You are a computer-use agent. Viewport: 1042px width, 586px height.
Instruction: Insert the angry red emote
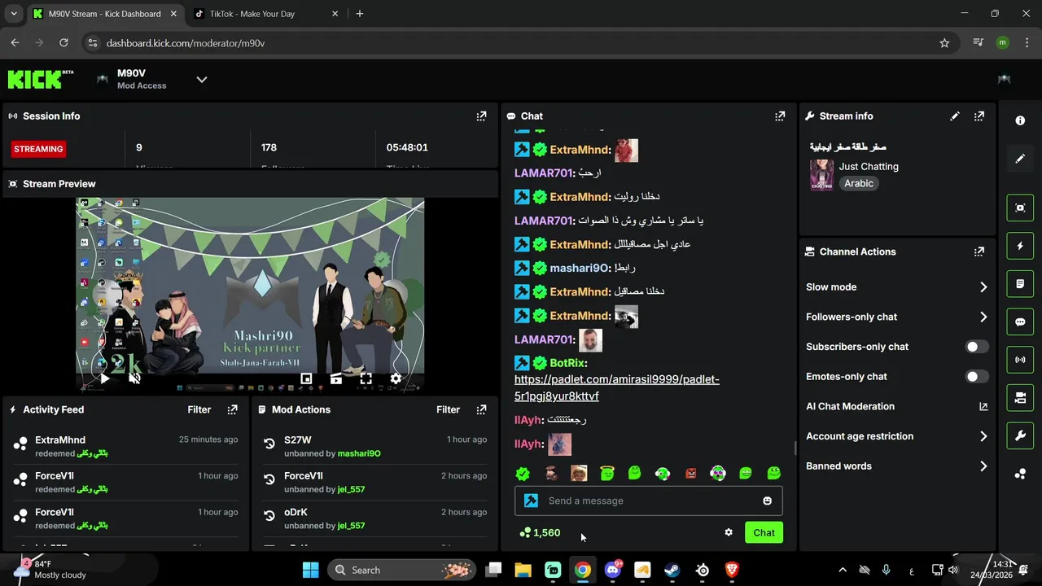pyautogui.click(x=690, y=473)
